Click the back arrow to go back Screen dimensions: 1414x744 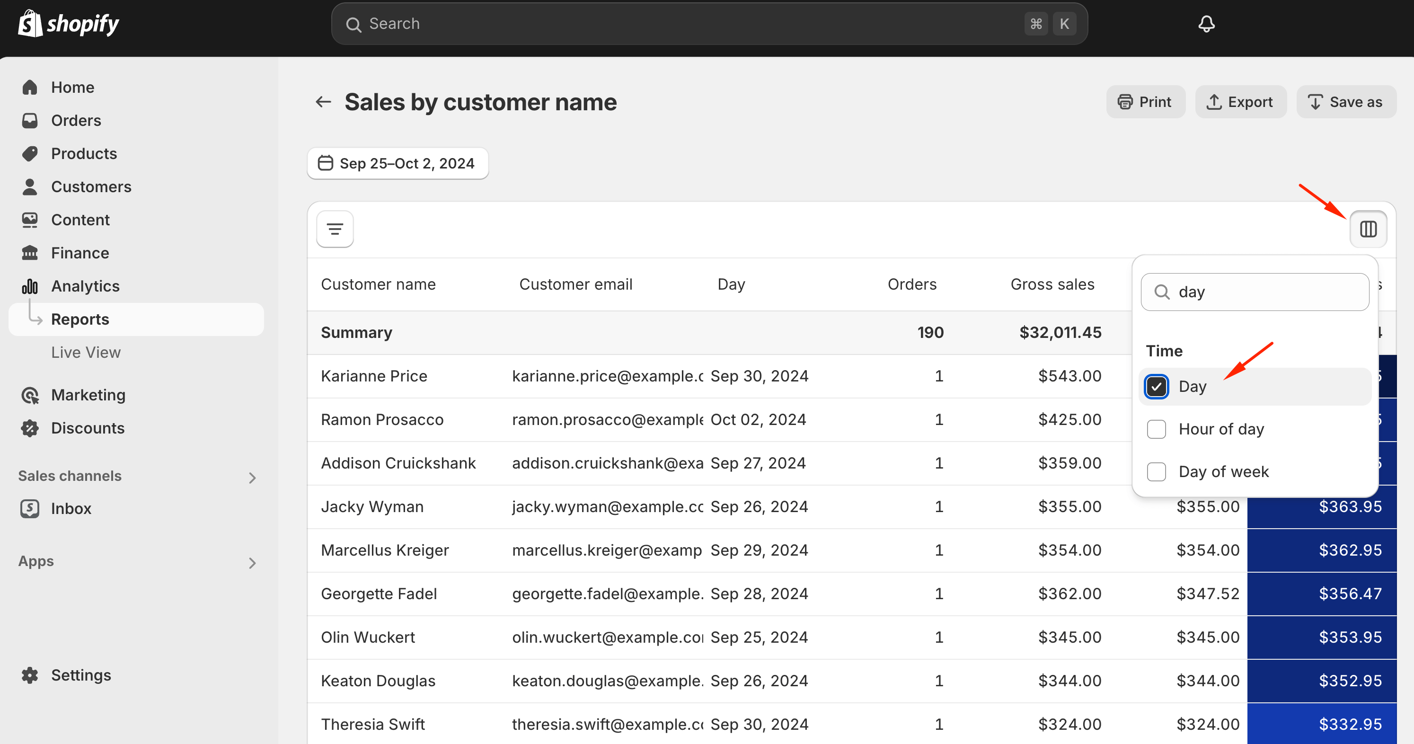(324, 102)
